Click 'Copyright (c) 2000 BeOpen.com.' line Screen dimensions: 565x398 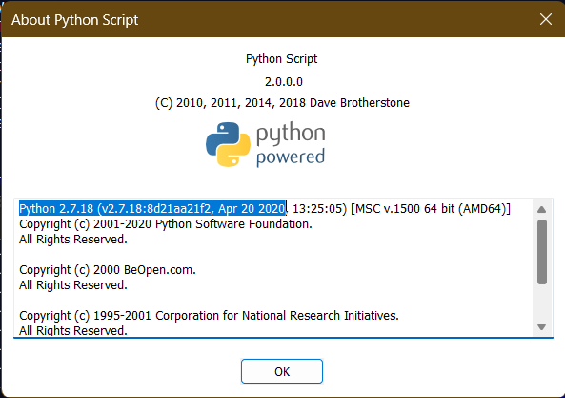pyautogui.click(x=108, y=270)
